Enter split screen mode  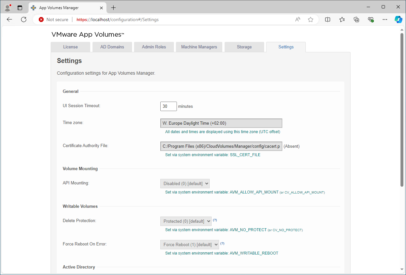(x=327, y=19)
